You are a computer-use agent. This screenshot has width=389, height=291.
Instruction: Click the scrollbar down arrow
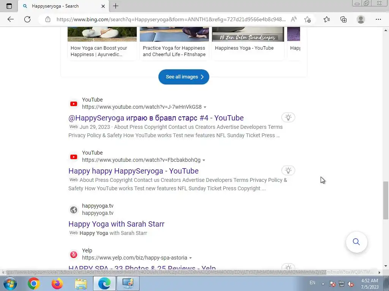pyautogui.click(x=386, y=266)
